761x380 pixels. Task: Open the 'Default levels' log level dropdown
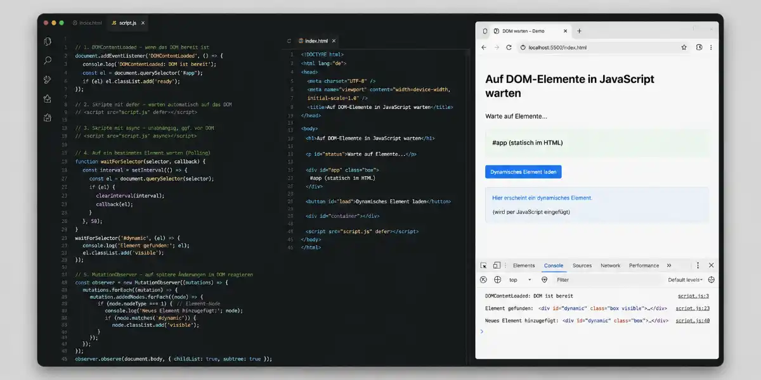click(685, 279)
